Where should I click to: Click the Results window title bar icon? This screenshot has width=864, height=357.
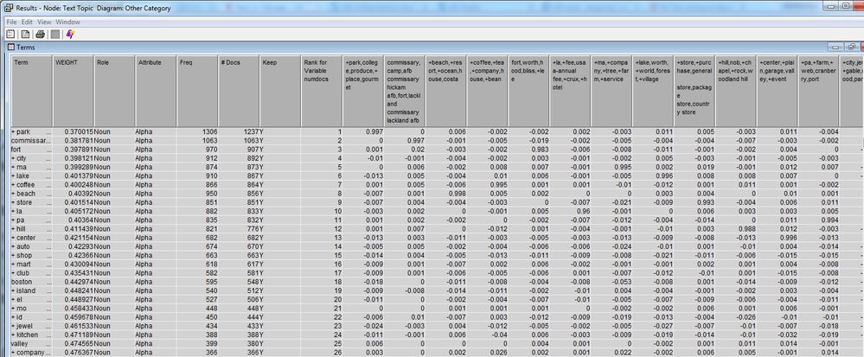tap(7, 8)
